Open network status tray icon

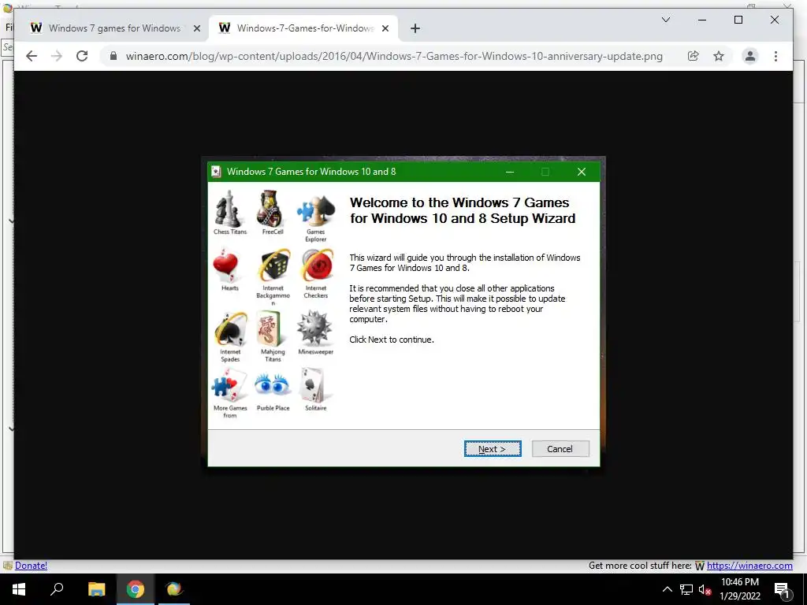686,589
